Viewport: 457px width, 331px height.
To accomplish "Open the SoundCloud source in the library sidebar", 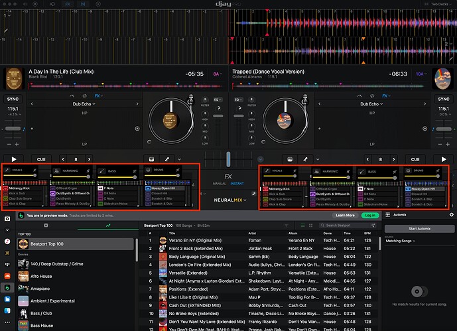I will click(x=7, y=276).
